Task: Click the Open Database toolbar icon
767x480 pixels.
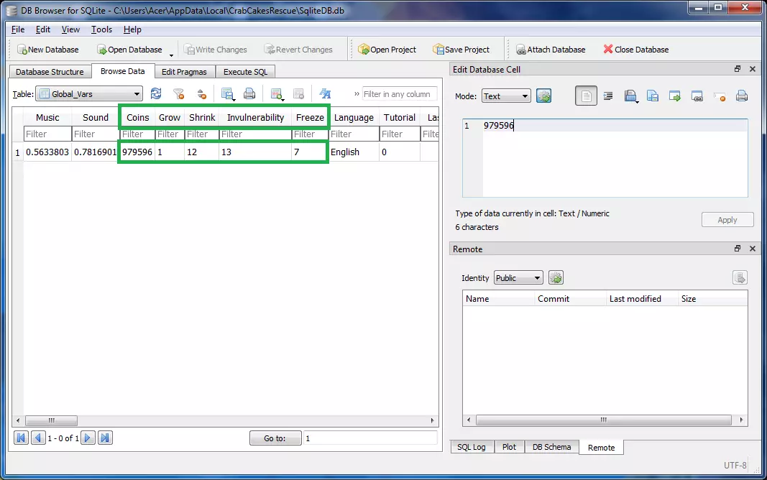Action: pos(101,50)
